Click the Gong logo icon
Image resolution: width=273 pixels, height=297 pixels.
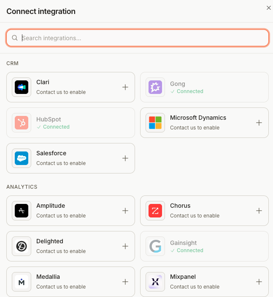click(x=155, y=87)
